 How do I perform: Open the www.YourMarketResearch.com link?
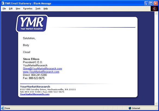[41, 72]
